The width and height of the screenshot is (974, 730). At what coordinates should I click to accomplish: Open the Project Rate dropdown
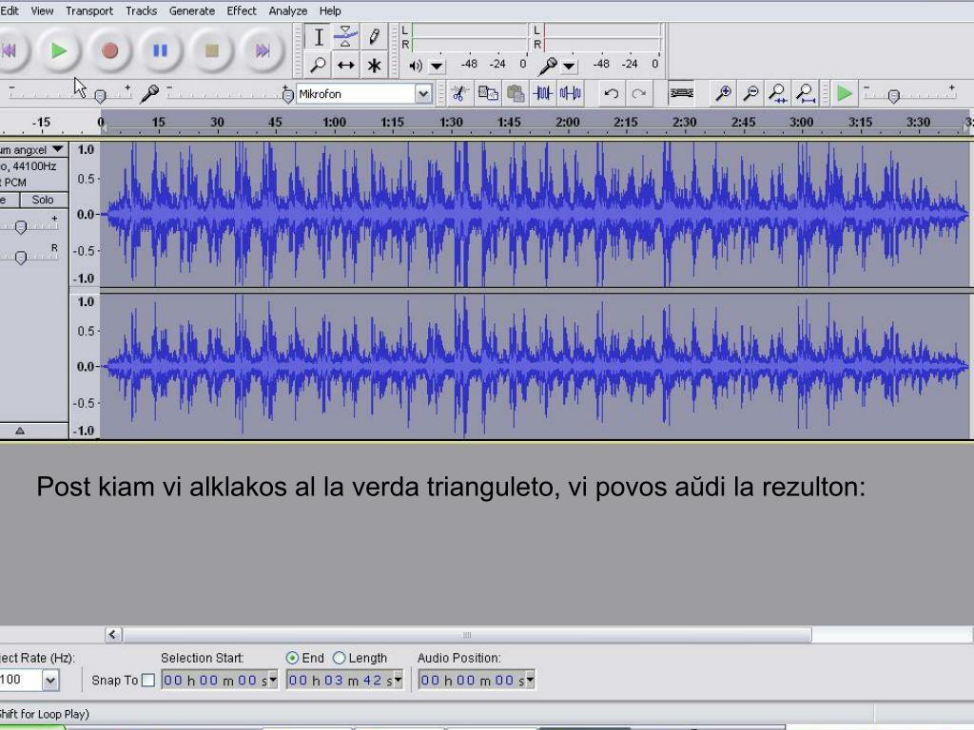(50, 681)
